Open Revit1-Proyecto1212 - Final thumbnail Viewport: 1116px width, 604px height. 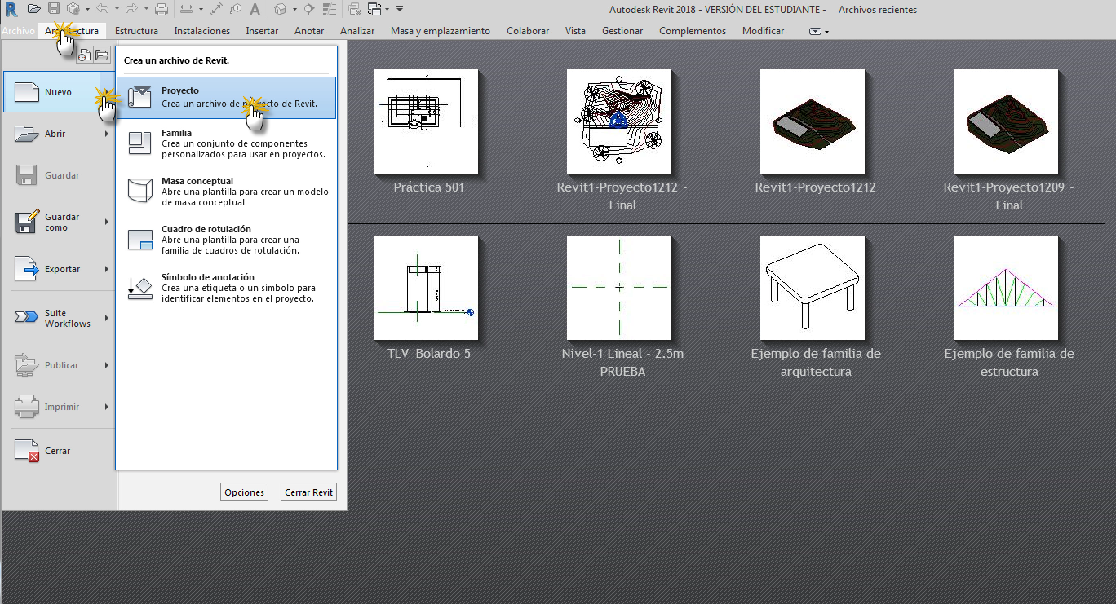[619, 121]
